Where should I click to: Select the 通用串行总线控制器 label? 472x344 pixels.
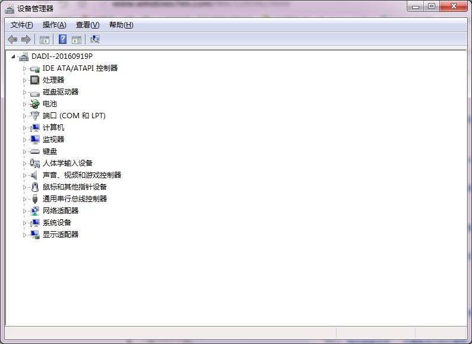[75, 199]
